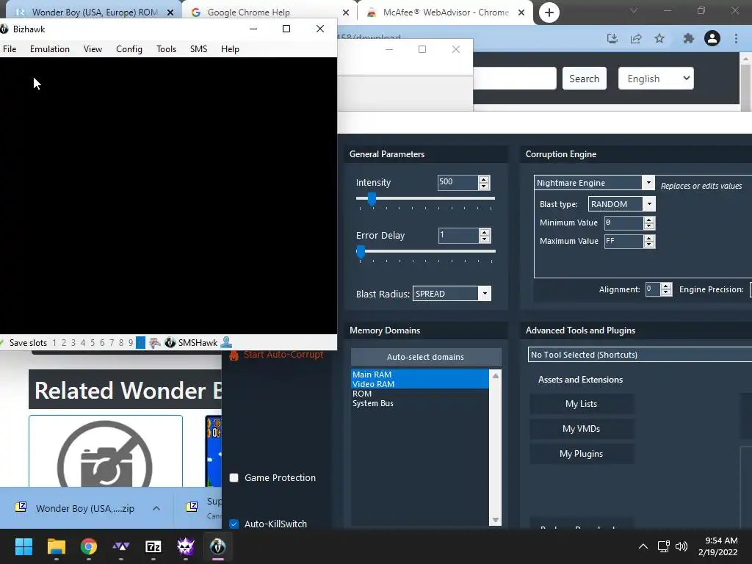Switch to the McAfee WebAdvisor tab
This screenshot has height=564, width=752.
pyautogui.click(x=446, y=12)
